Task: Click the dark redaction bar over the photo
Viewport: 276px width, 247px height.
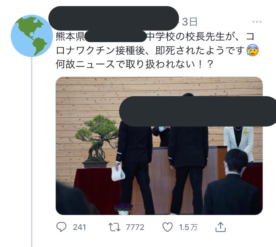Action: [x=198, y=111]
